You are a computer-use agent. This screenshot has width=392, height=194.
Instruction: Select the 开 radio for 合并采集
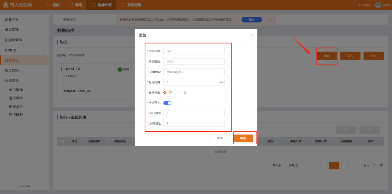[x=165, y=93]
